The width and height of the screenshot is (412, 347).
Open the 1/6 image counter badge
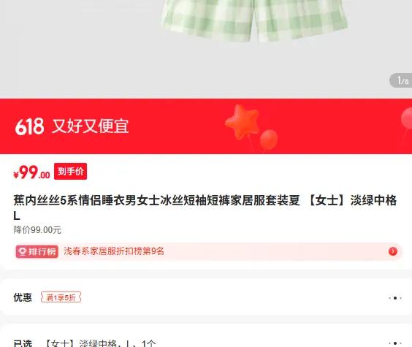click(x=401, y=80)
